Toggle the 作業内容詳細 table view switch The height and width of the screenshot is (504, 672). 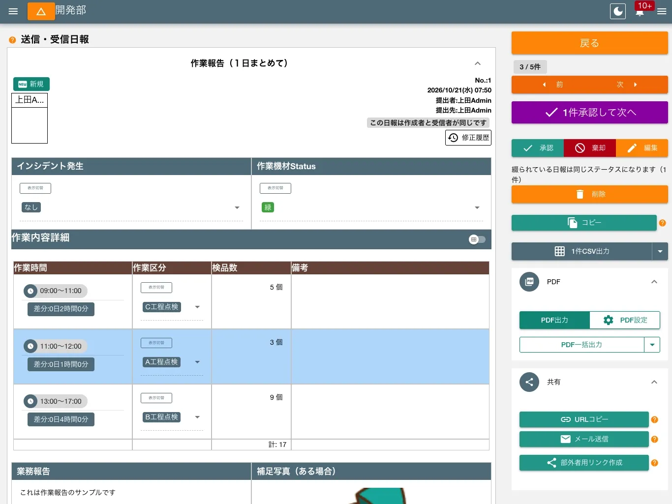tap(477, 239)
